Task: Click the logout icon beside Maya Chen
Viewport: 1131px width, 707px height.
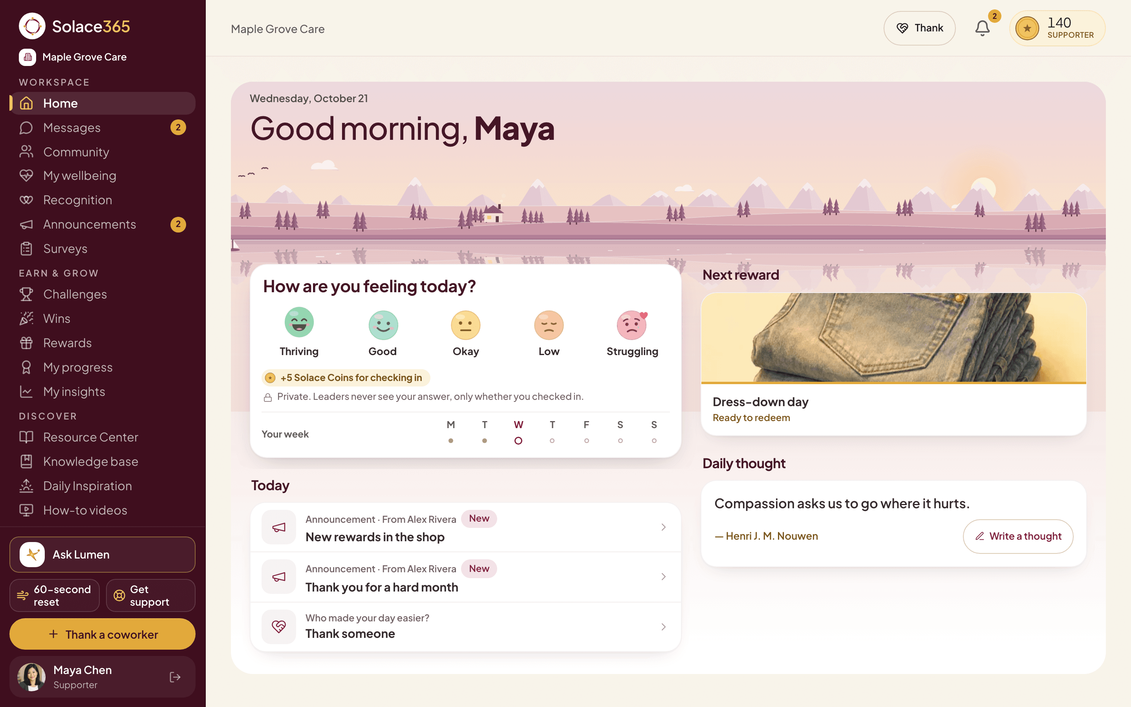Action: click(175, 677)
